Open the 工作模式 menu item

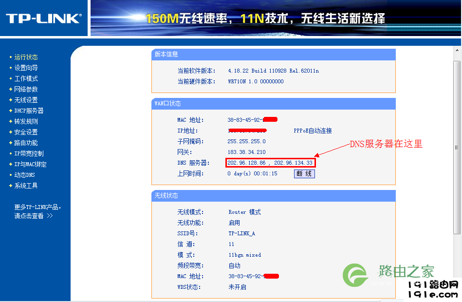tap(26, 78)
